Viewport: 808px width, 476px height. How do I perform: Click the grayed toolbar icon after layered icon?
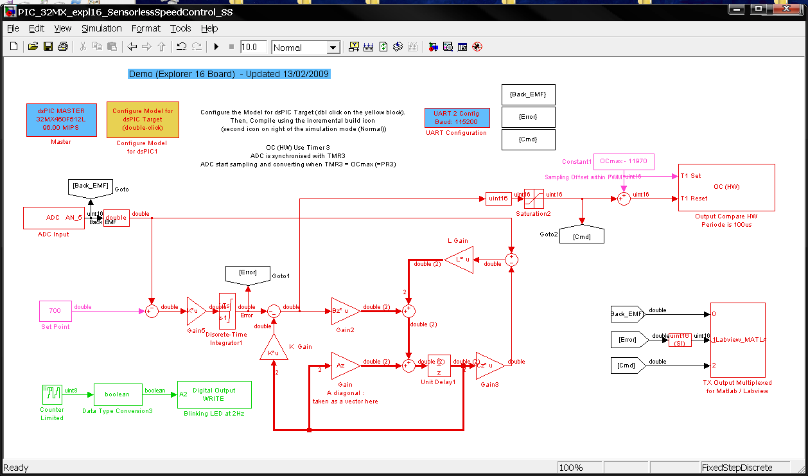(412, 47)
